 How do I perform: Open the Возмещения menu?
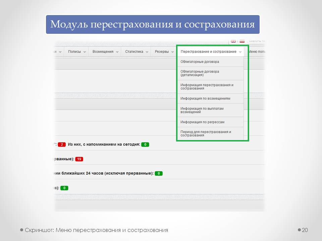click(105, 52)
